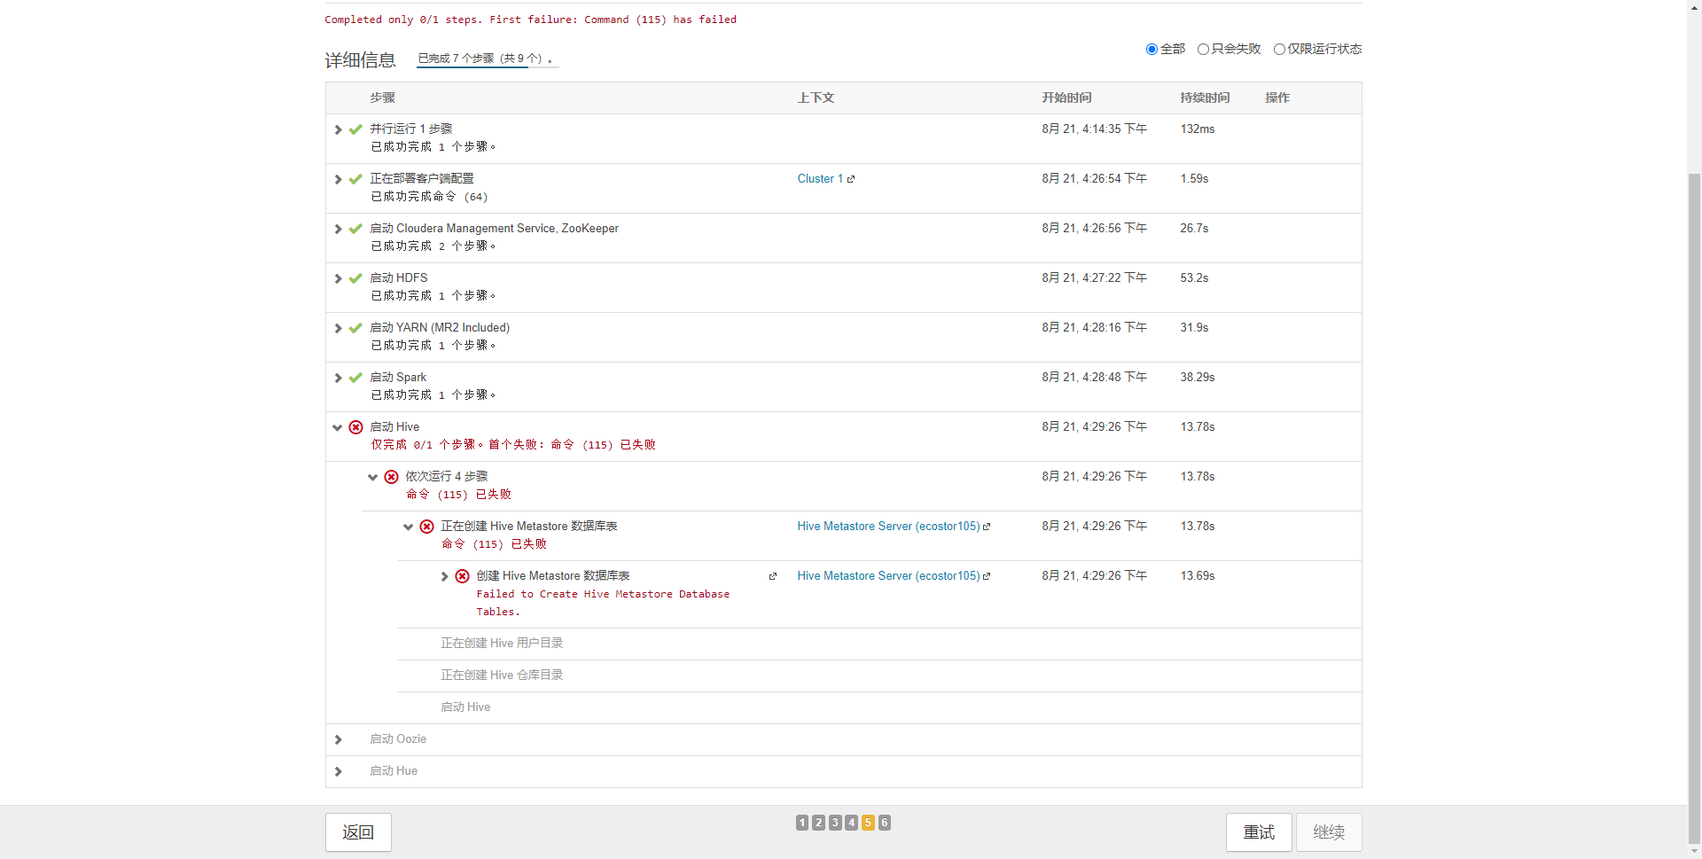Click green checkmark of 正在部署客户端配置
This screenshot has width=1702, height=859.
(x=355, y=179)
